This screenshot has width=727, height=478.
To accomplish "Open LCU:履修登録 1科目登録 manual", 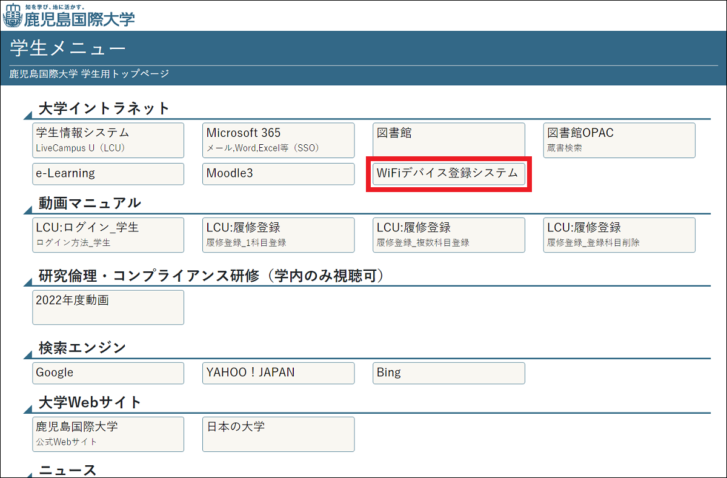I will click(x=278, y=235).
